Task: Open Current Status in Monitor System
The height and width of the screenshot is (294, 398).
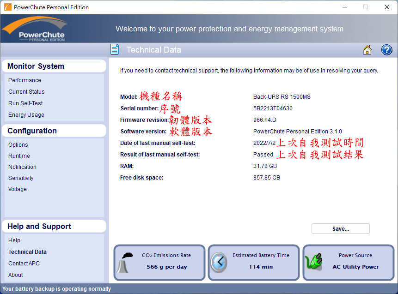Action: tap(26, 92)
